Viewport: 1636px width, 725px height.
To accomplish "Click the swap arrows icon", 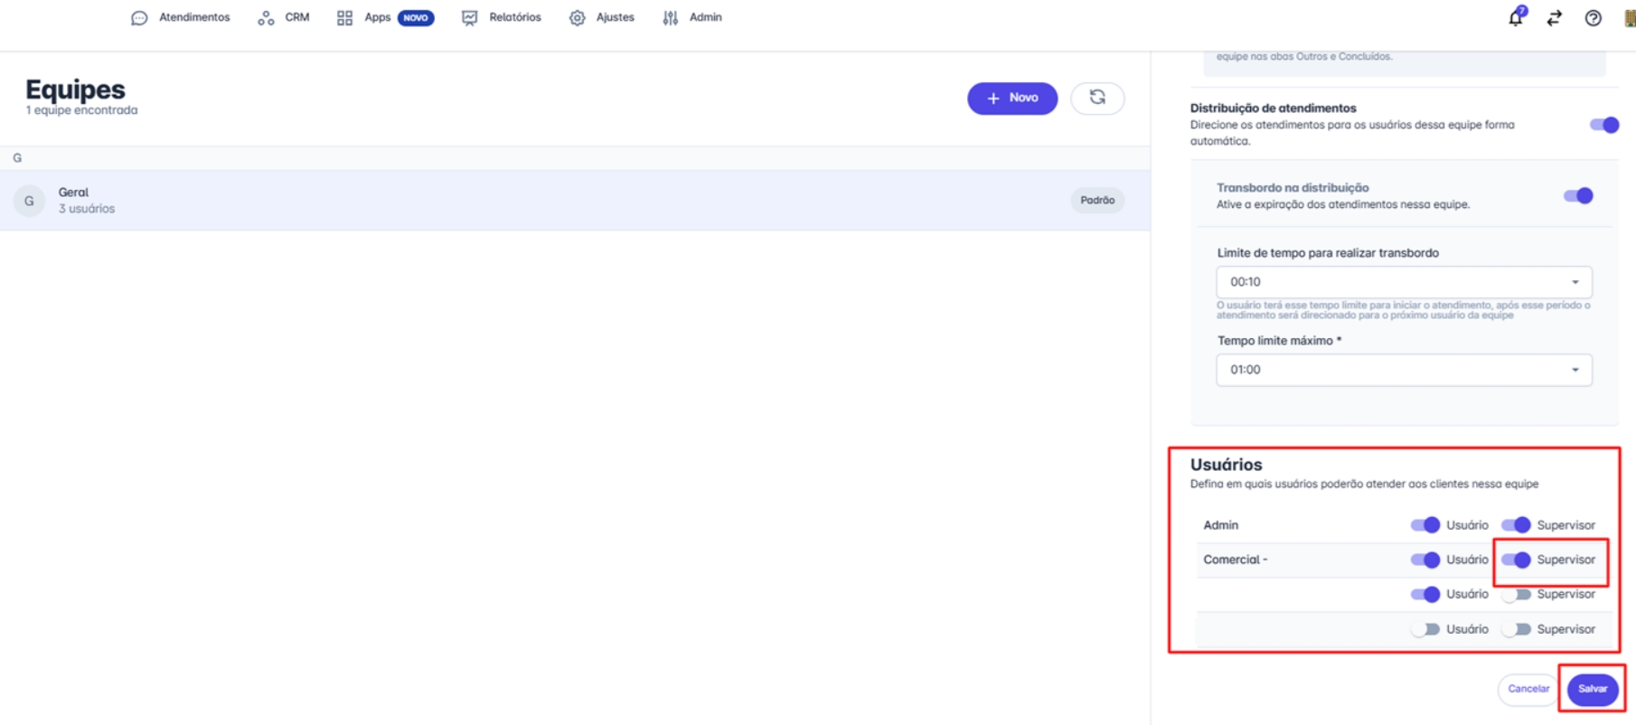I will pyautogui.click(x=1555, y=18).
